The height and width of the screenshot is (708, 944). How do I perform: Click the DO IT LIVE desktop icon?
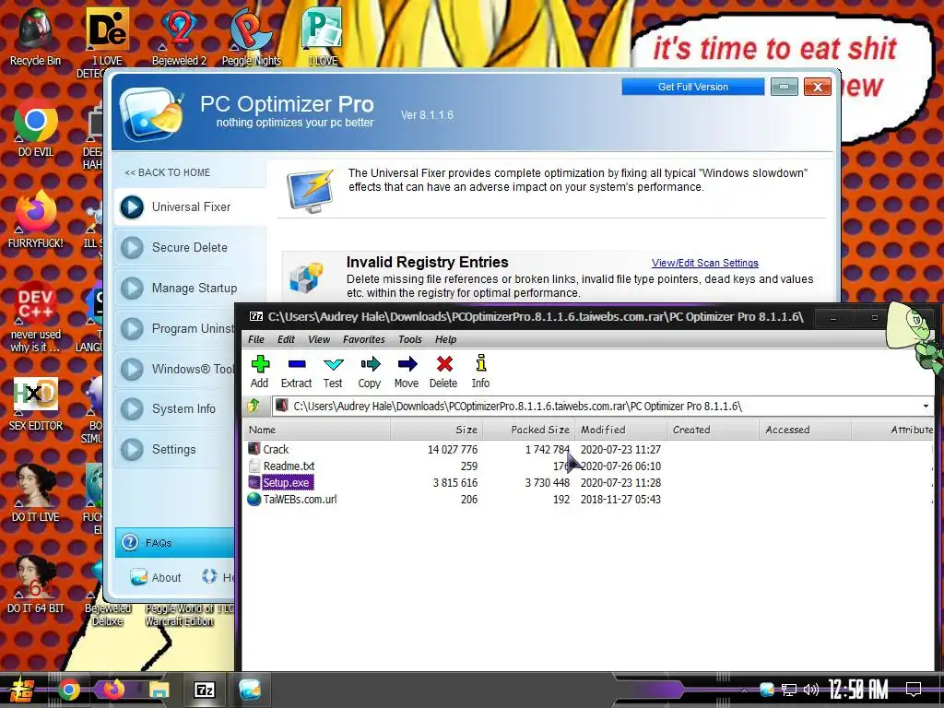(x=36, y=494)
